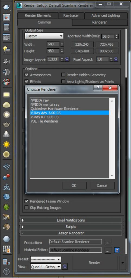Click the blue particle grid icon
The height and width of the screenshot is (278, 131).
[x=6, y=167]
